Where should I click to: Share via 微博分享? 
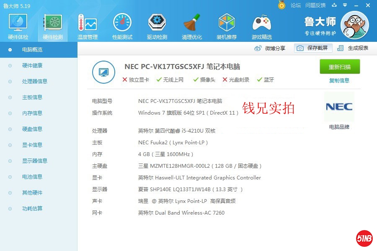pos(269,48)
